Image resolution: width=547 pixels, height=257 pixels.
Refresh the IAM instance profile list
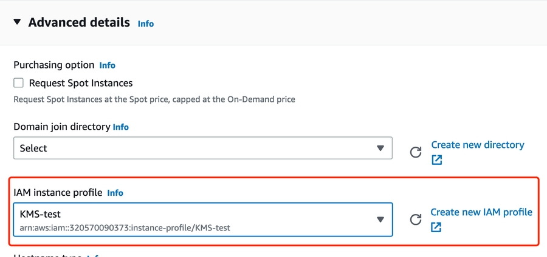coord(416,219)
